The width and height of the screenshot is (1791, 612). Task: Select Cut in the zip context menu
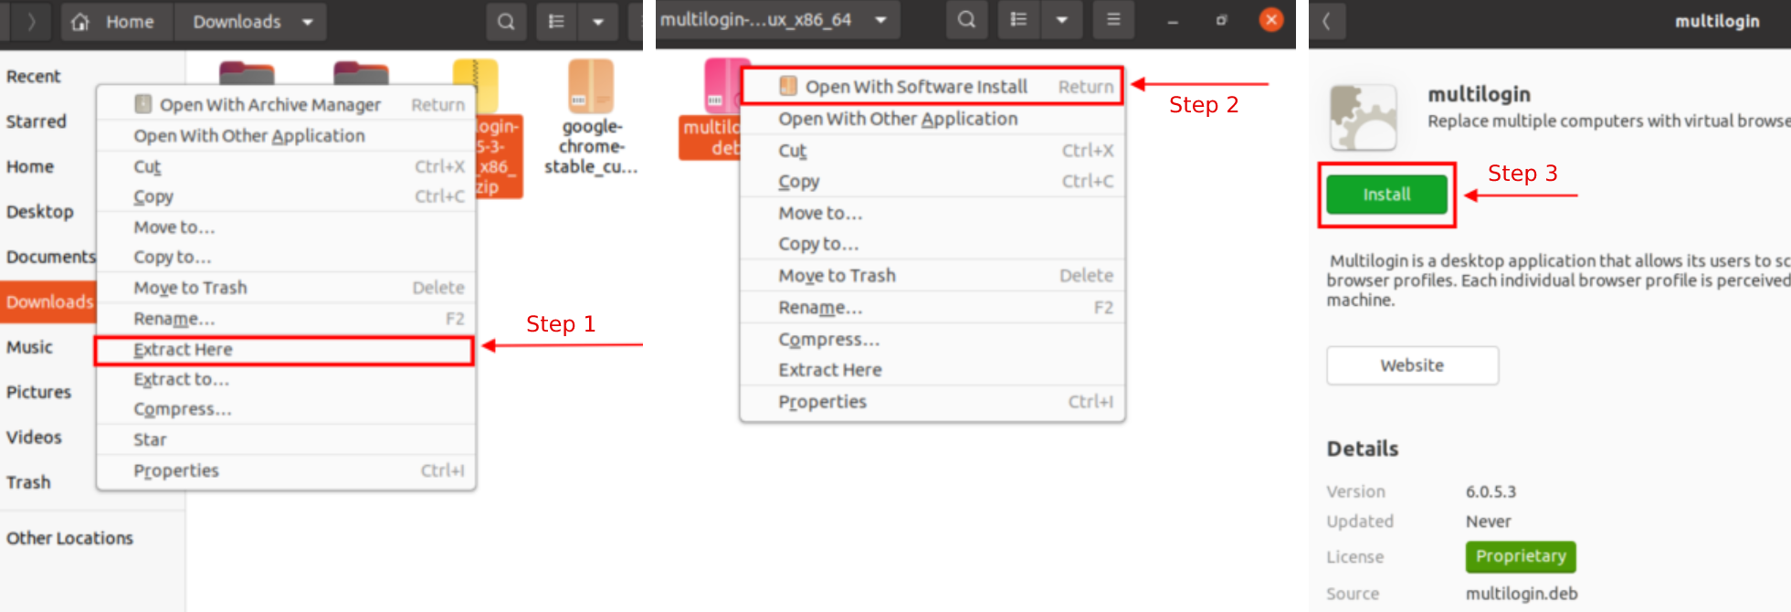click(x=286, y=166)
